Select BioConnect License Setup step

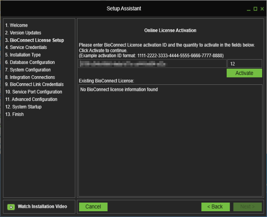pos(35,40)
